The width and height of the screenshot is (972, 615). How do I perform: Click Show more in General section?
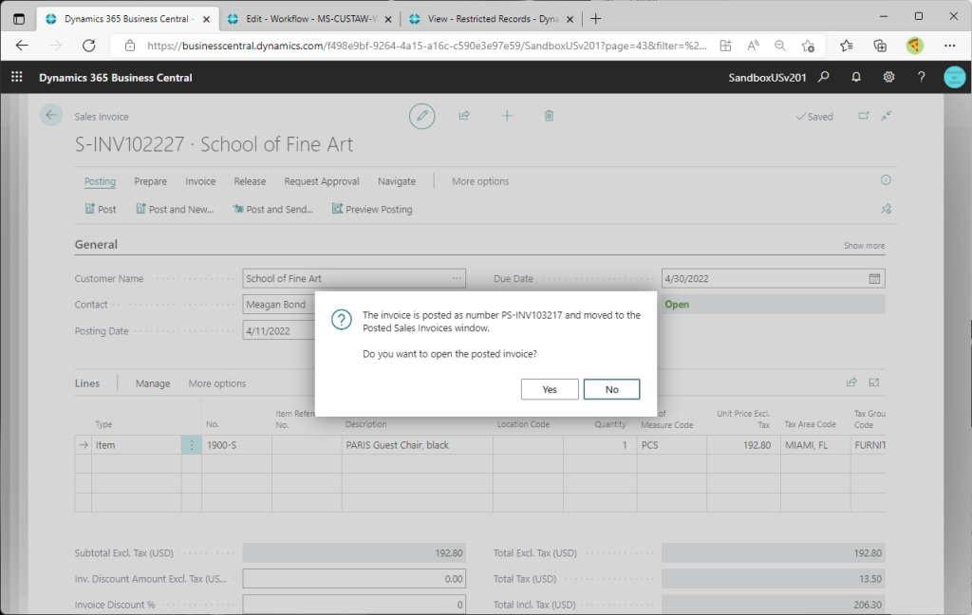click(864, 246)
